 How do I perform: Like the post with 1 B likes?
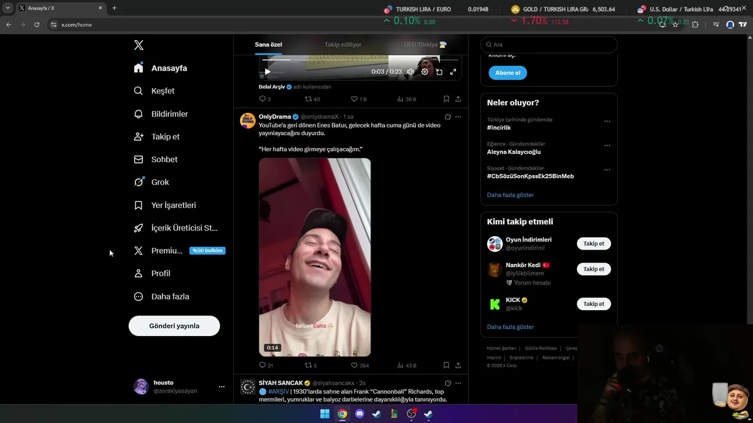[x=359, y=99]
